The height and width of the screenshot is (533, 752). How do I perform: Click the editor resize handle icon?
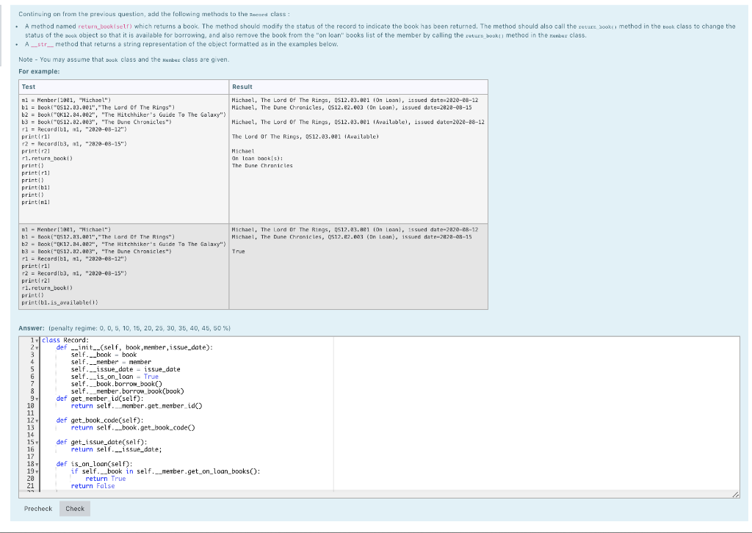click(x=736, y=494)
